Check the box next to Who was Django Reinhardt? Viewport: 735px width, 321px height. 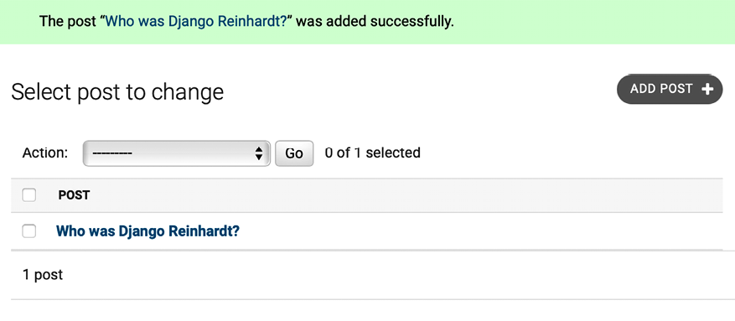pyautogui.click(x=29, y=231)
